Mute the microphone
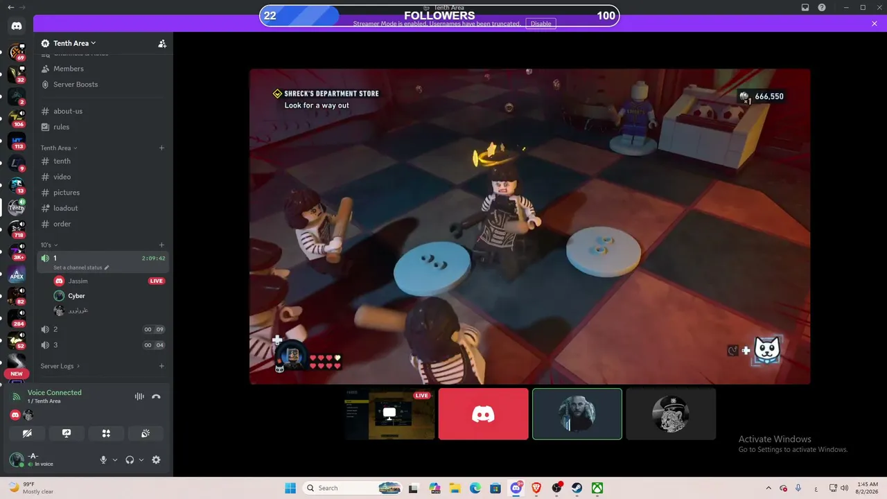The width and height of the screenshot is (887, 499). click(x=103, y=459)
